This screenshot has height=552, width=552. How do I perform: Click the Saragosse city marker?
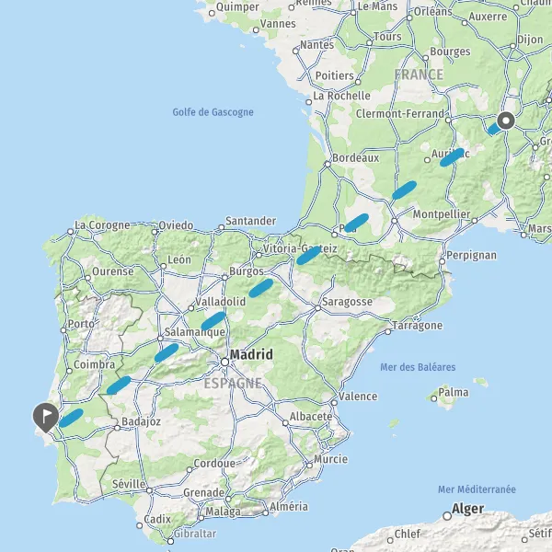317,308
